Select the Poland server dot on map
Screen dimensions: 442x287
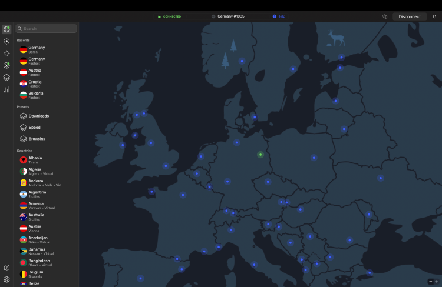tap(314, 158)
